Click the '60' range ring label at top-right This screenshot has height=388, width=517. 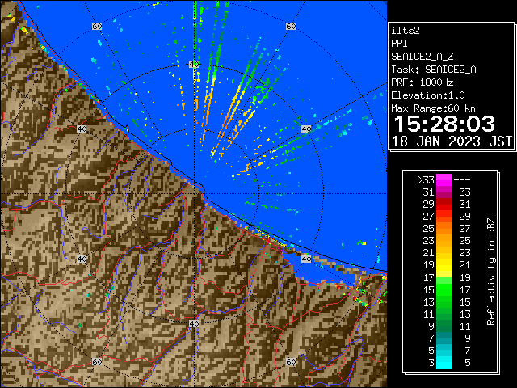[291, 27]
